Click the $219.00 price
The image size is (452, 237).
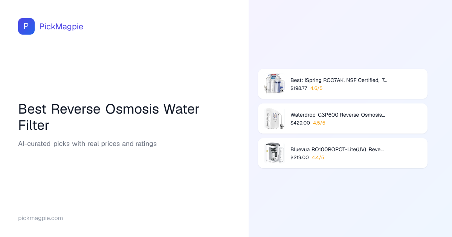click(x=299, y=158)
